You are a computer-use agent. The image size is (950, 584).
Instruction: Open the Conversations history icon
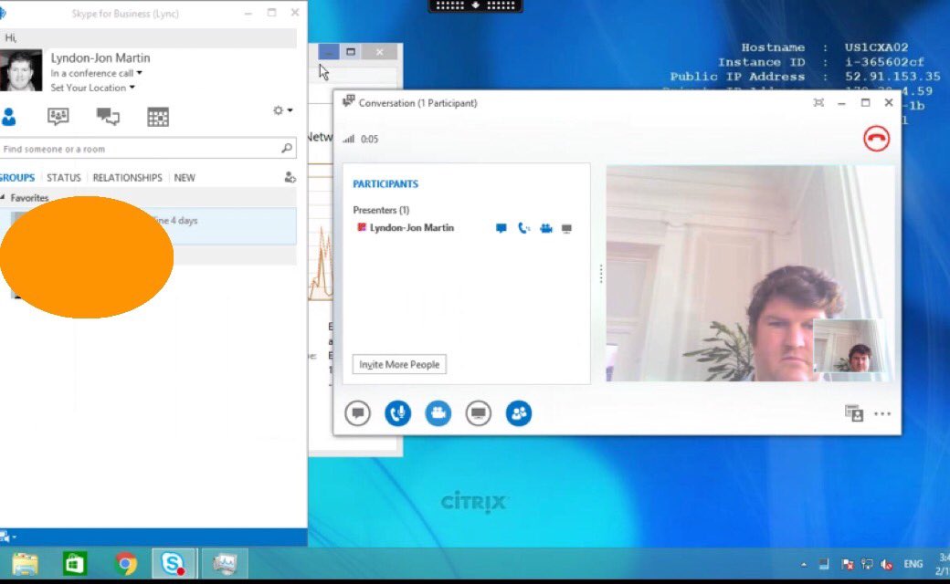pyautogui.click(x=108, y=116)
